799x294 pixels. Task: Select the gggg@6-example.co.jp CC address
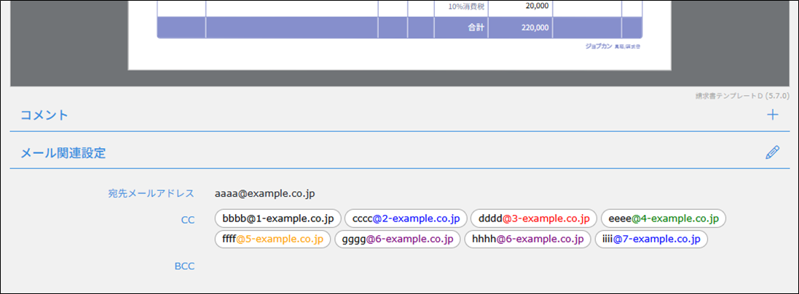coord(398,239)
